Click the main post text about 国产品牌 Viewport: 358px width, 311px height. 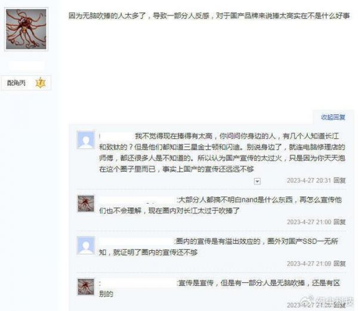click(209, 15)
